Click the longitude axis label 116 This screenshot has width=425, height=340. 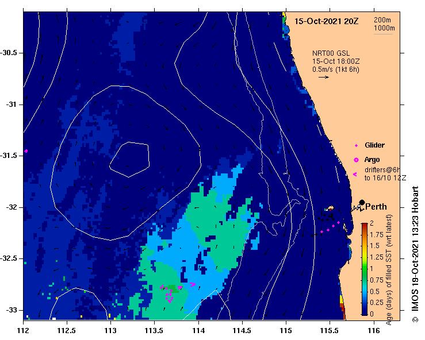point(374,331)
